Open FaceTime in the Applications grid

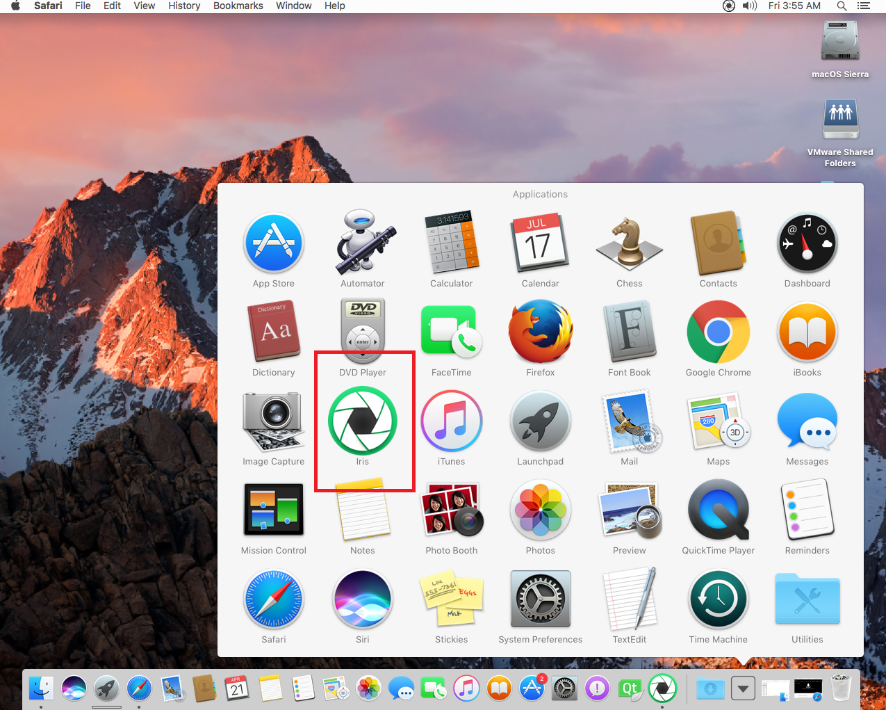tap(452, 332)
